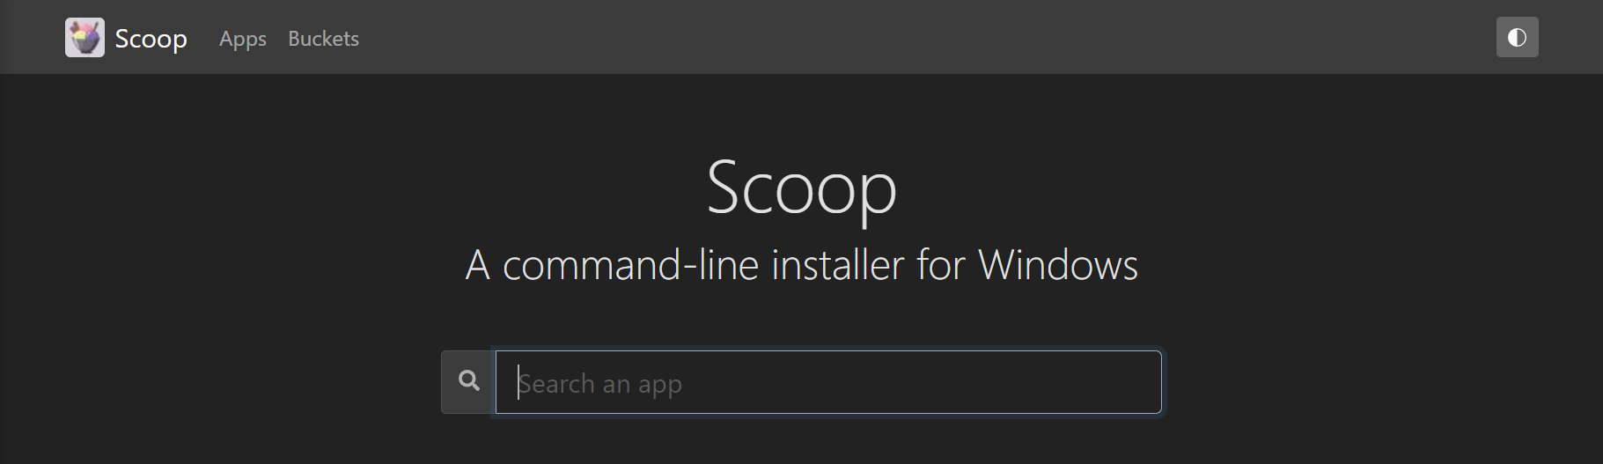Image resolution: width=1603 pixels, height=464 pixels.
Task: Click the large Scoop heading
Action: [801, 188]
